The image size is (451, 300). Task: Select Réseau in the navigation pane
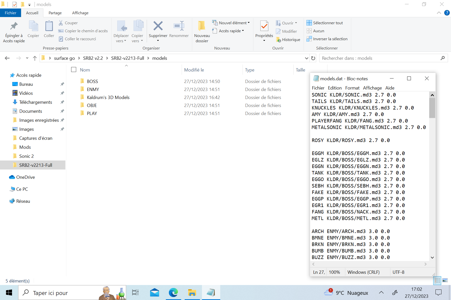[x=23, y=201]
